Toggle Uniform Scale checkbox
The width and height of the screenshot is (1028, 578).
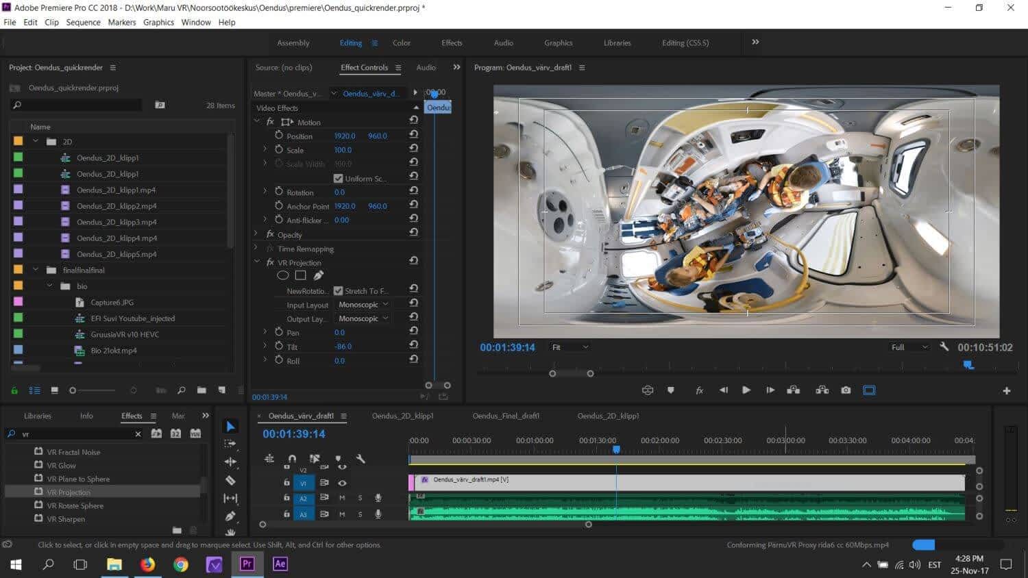tap(338, 179)
